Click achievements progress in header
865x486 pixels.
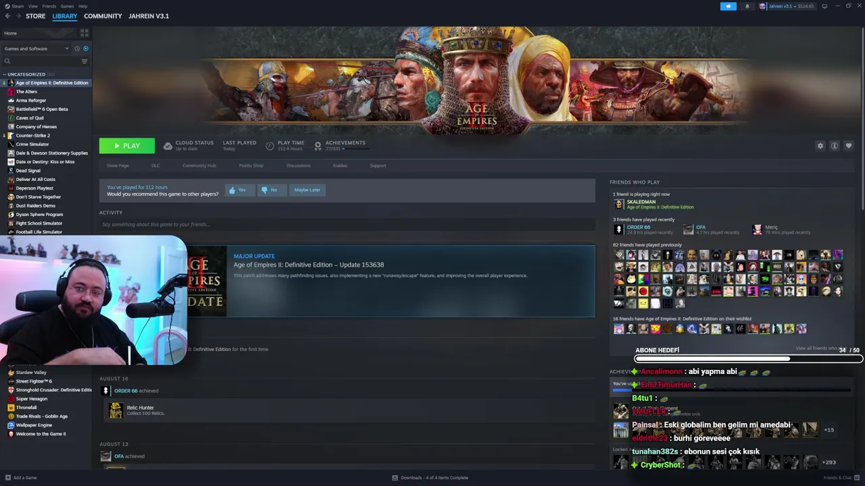click(341, 145)
